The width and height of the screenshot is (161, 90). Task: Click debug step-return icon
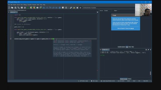(x=53, y=8)
